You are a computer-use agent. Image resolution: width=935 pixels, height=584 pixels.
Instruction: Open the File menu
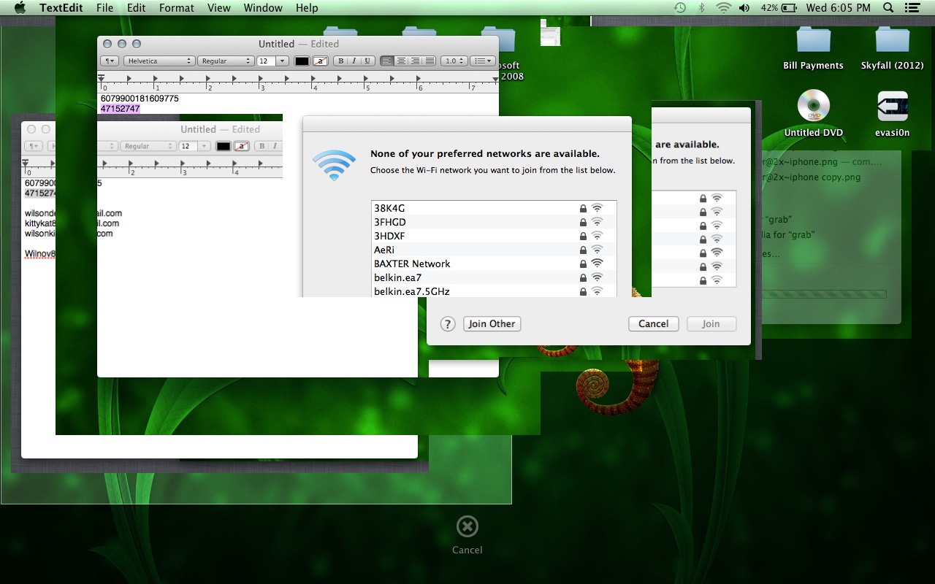[x=104, y=8]
